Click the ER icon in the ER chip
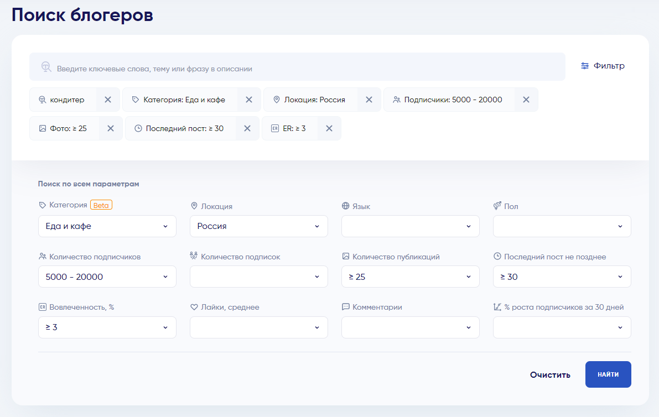 tap(275, 128)
